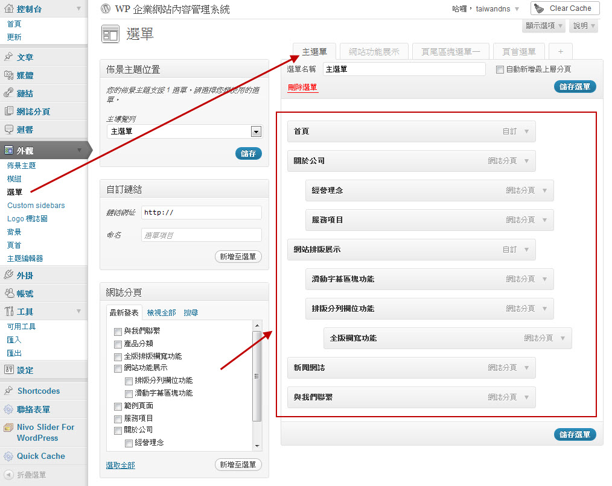Expand the 網站排版展示 menu item arrow
The width and height of the screenshot is (612, 486).
pos(526,249)
